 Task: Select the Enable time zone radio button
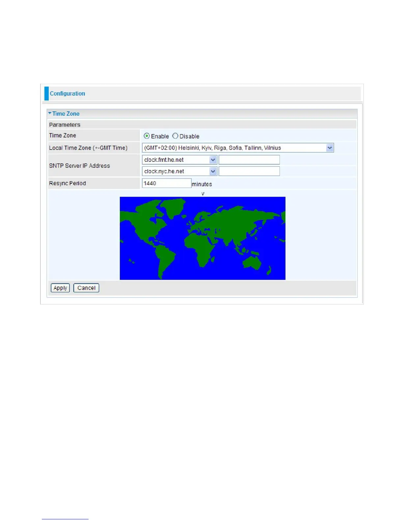pyautogui.click(x=147, y=136)
